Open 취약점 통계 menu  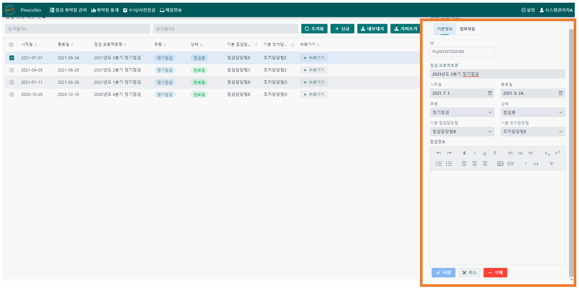pyautogui.click(x=105, y=11)
